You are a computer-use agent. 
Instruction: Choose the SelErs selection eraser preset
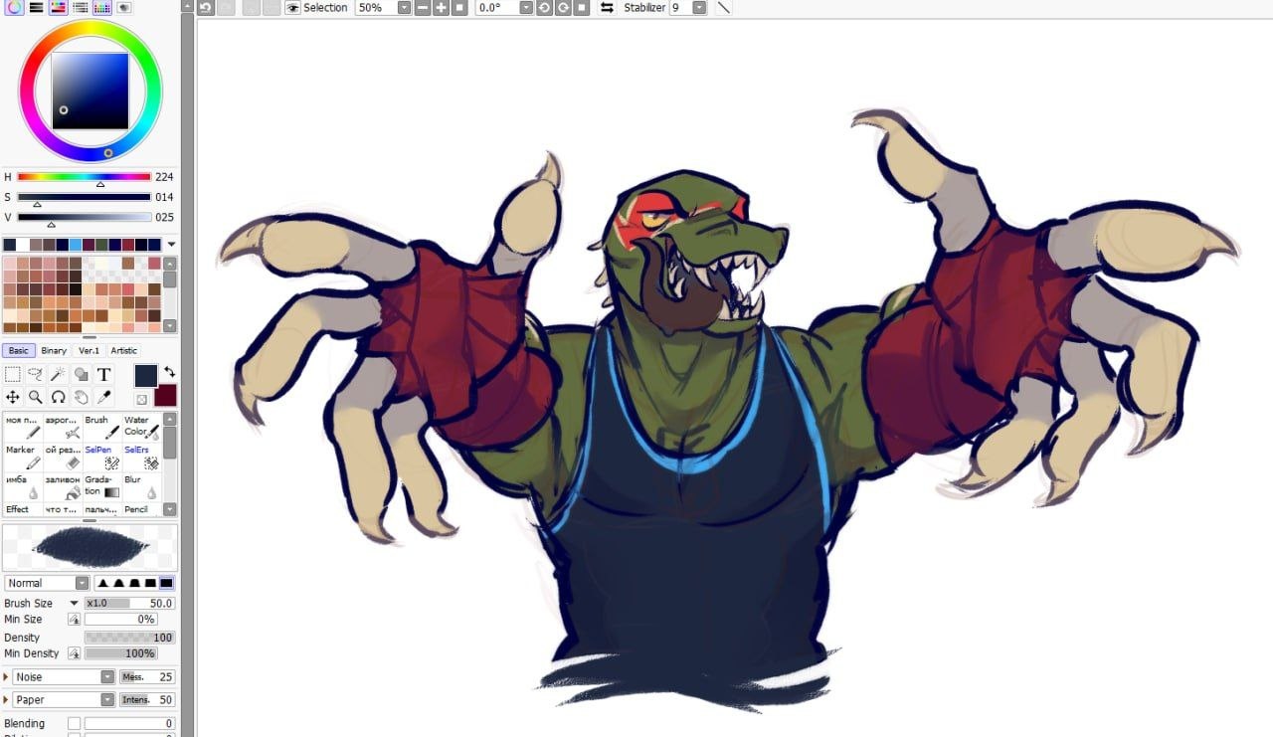[142, 457]
